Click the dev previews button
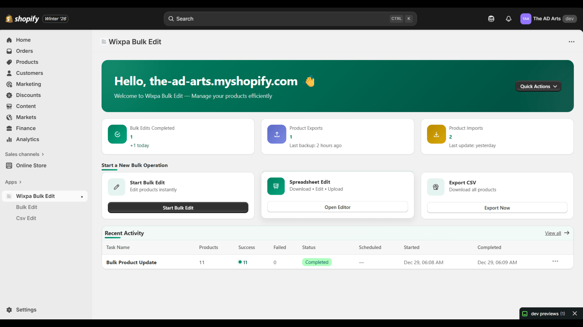 (544, 314)
